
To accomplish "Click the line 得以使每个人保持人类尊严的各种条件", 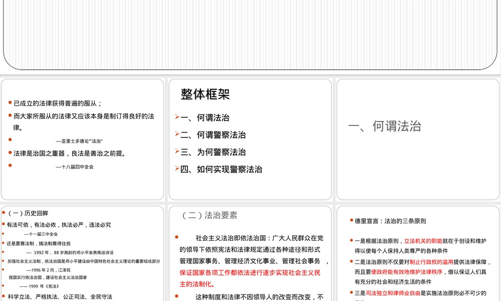I will (401, 251).
